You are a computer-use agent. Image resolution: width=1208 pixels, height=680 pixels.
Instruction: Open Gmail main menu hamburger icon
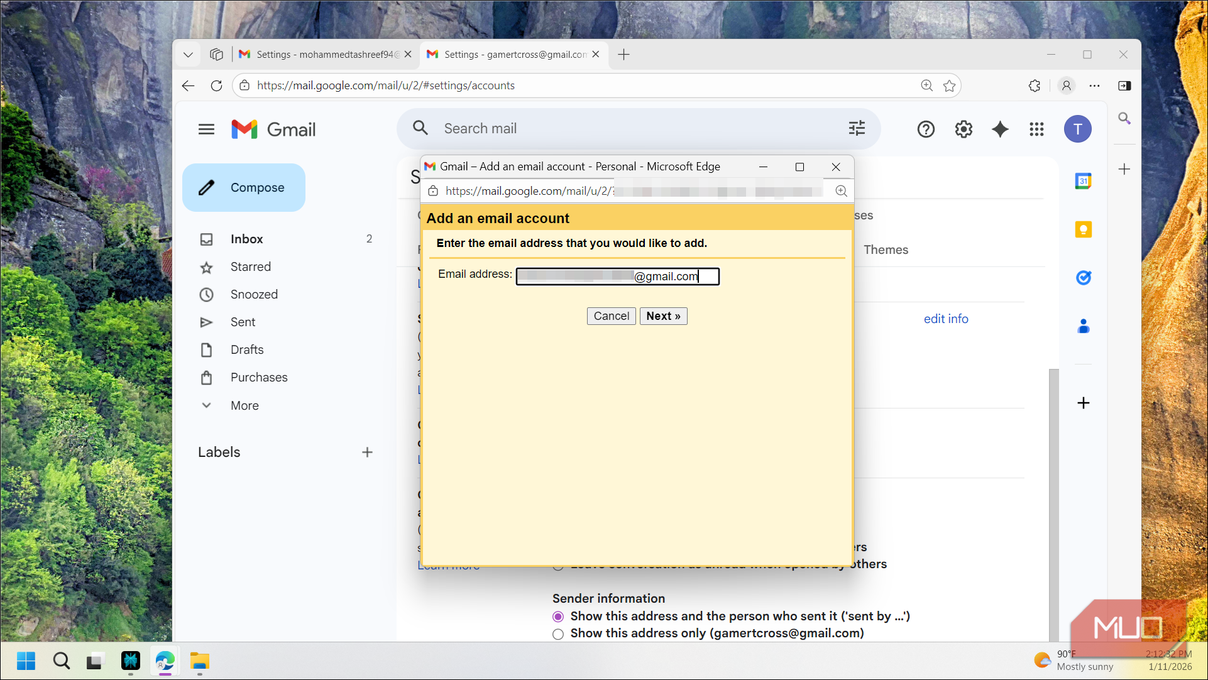coord(206,129)
